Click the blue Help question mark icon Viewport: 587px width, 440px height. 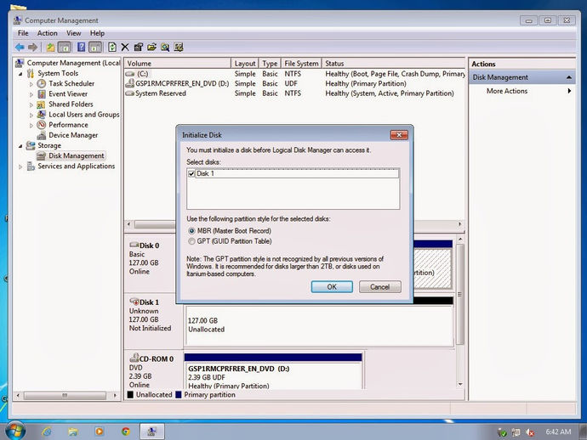(x=81, y=47)
